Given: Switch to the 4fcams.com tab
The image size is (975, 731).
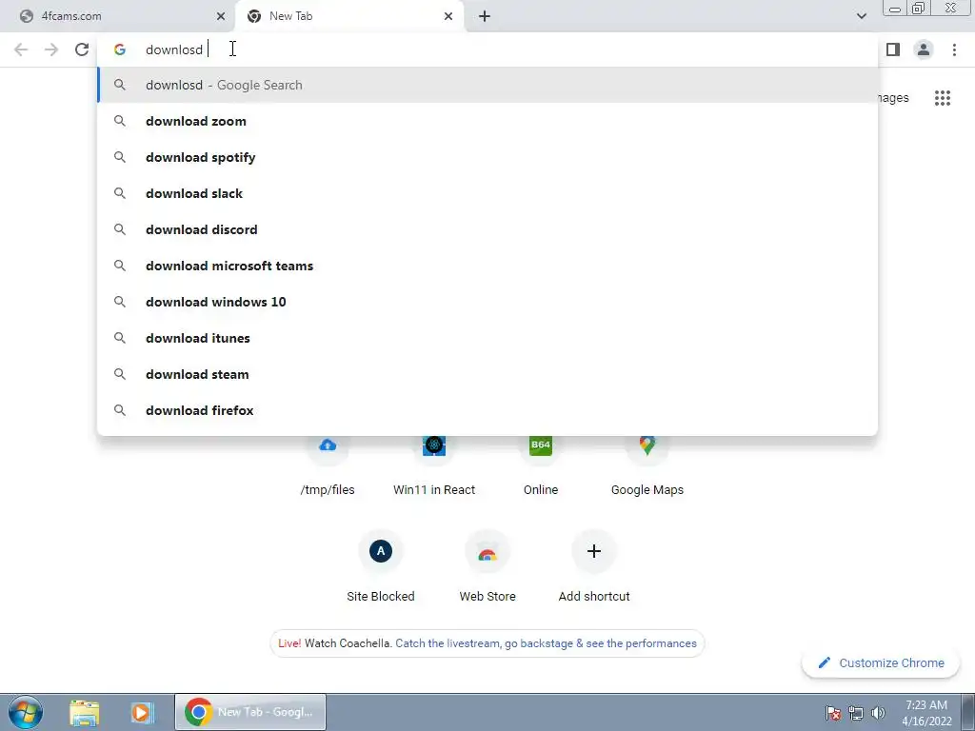Looking at the screenshot, I should [118, 16].
